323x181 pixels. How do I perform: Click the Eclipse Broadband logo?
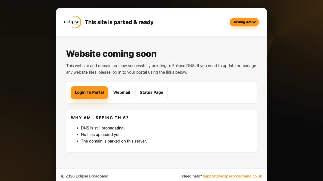coord(72,22)
